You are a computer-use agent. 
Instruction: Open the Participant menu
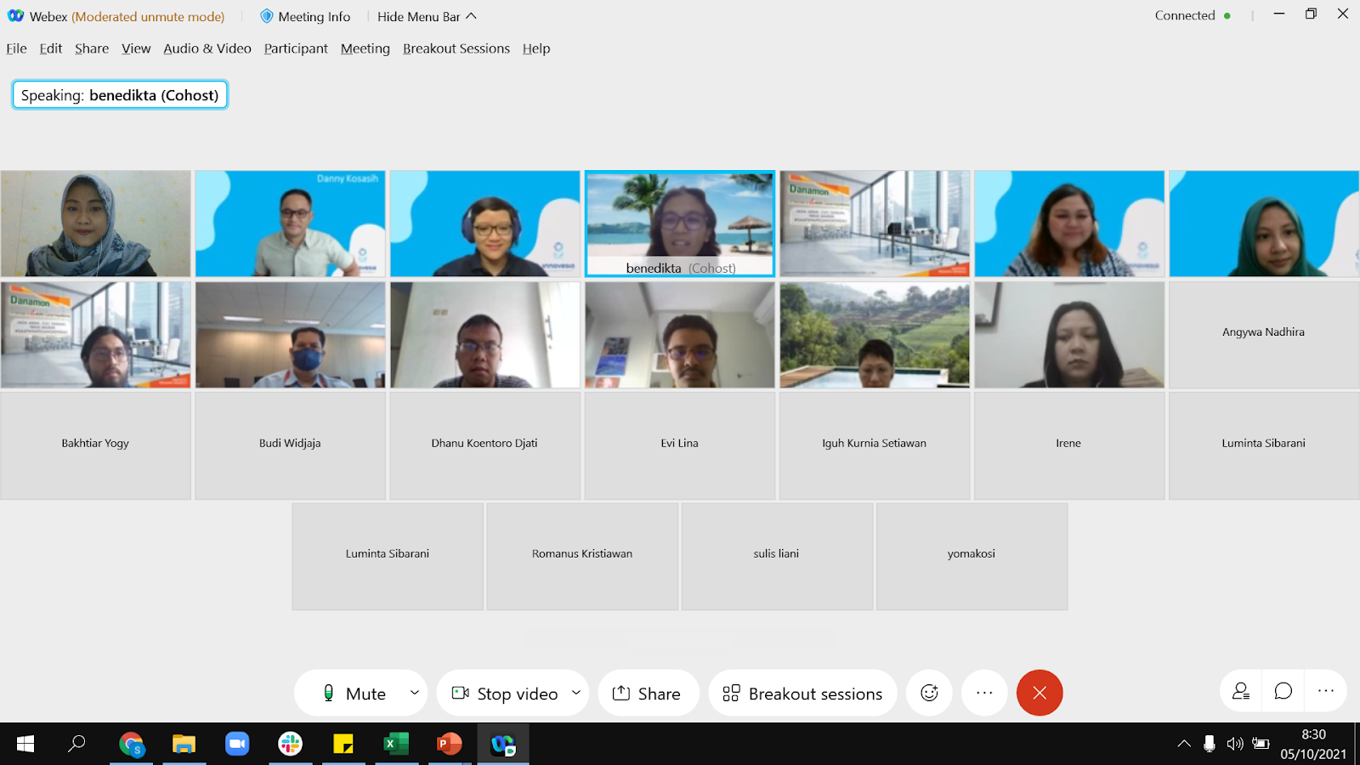pyautogui.click(x=296, y=48)
